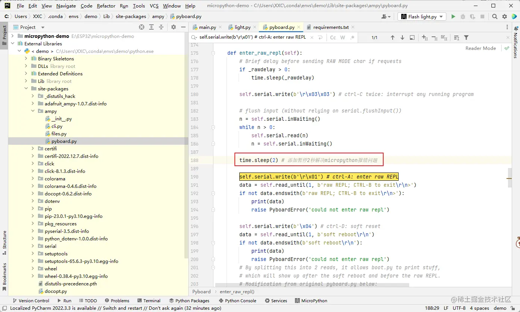Image resolution: width=520 pixels, height=312 pixels.
Task: Open IDE Settings via the gear icon
Action: [504, 16]
